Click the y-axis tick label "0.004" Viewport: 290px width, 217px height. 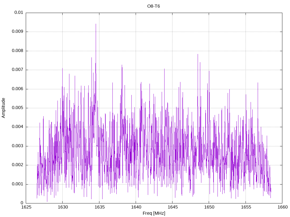point(18,127)
